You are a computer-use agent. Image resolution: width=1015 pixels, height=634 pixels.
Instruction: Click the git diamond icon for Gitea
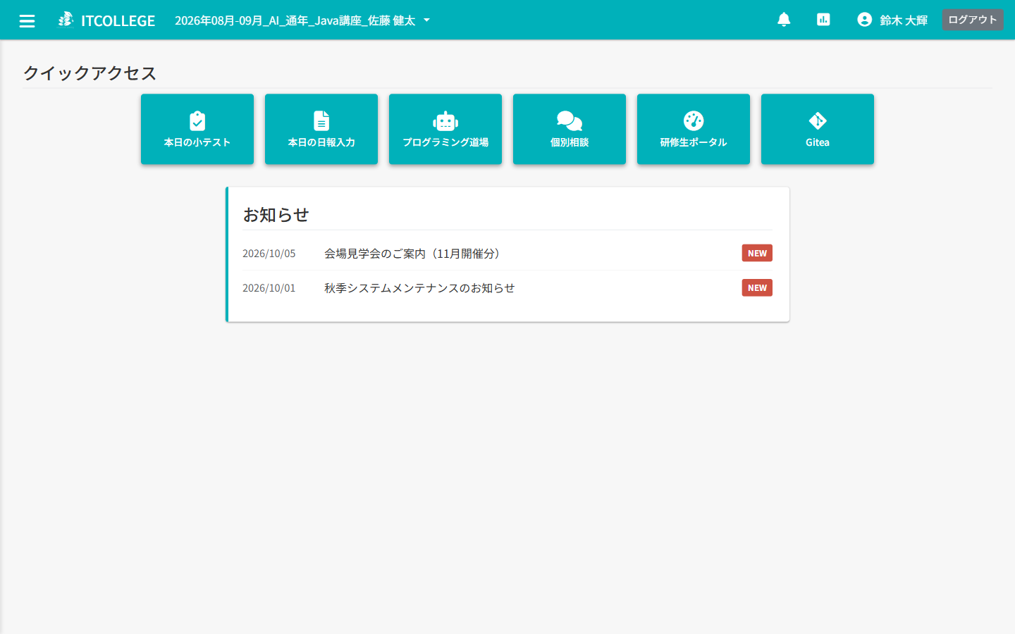coord(818,121)
